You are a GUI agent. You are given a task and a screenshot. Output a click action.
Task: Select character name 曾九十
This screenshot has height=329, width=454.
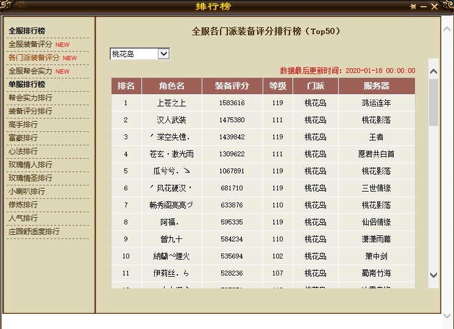171,239
